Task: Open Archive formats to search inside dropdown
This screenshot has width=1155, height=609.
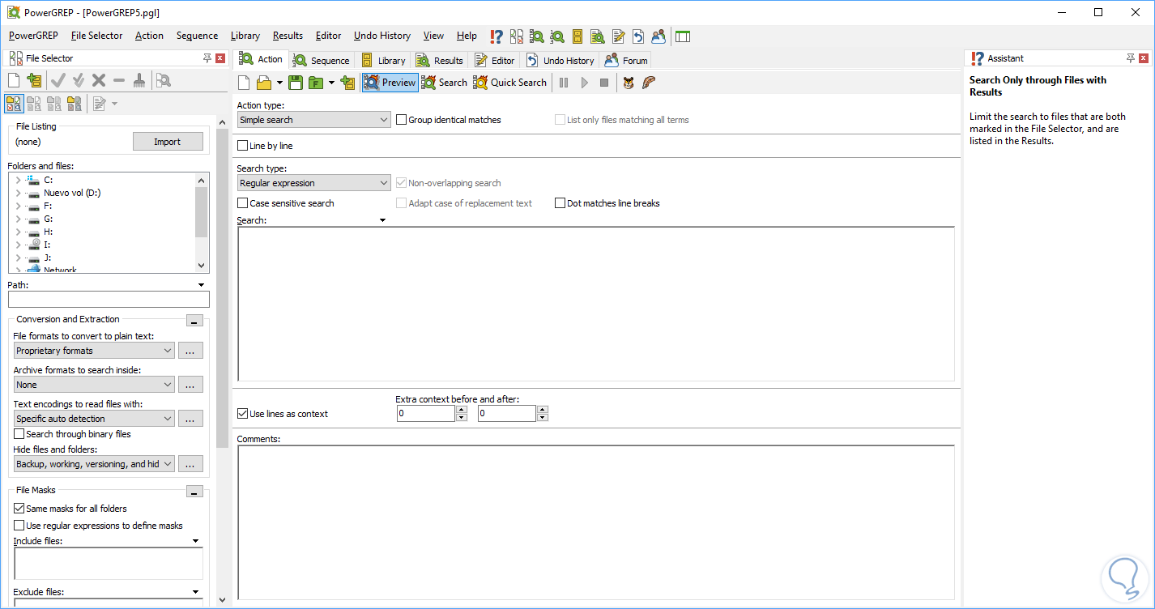Action: pyautogui.click(x=94, y=385)
